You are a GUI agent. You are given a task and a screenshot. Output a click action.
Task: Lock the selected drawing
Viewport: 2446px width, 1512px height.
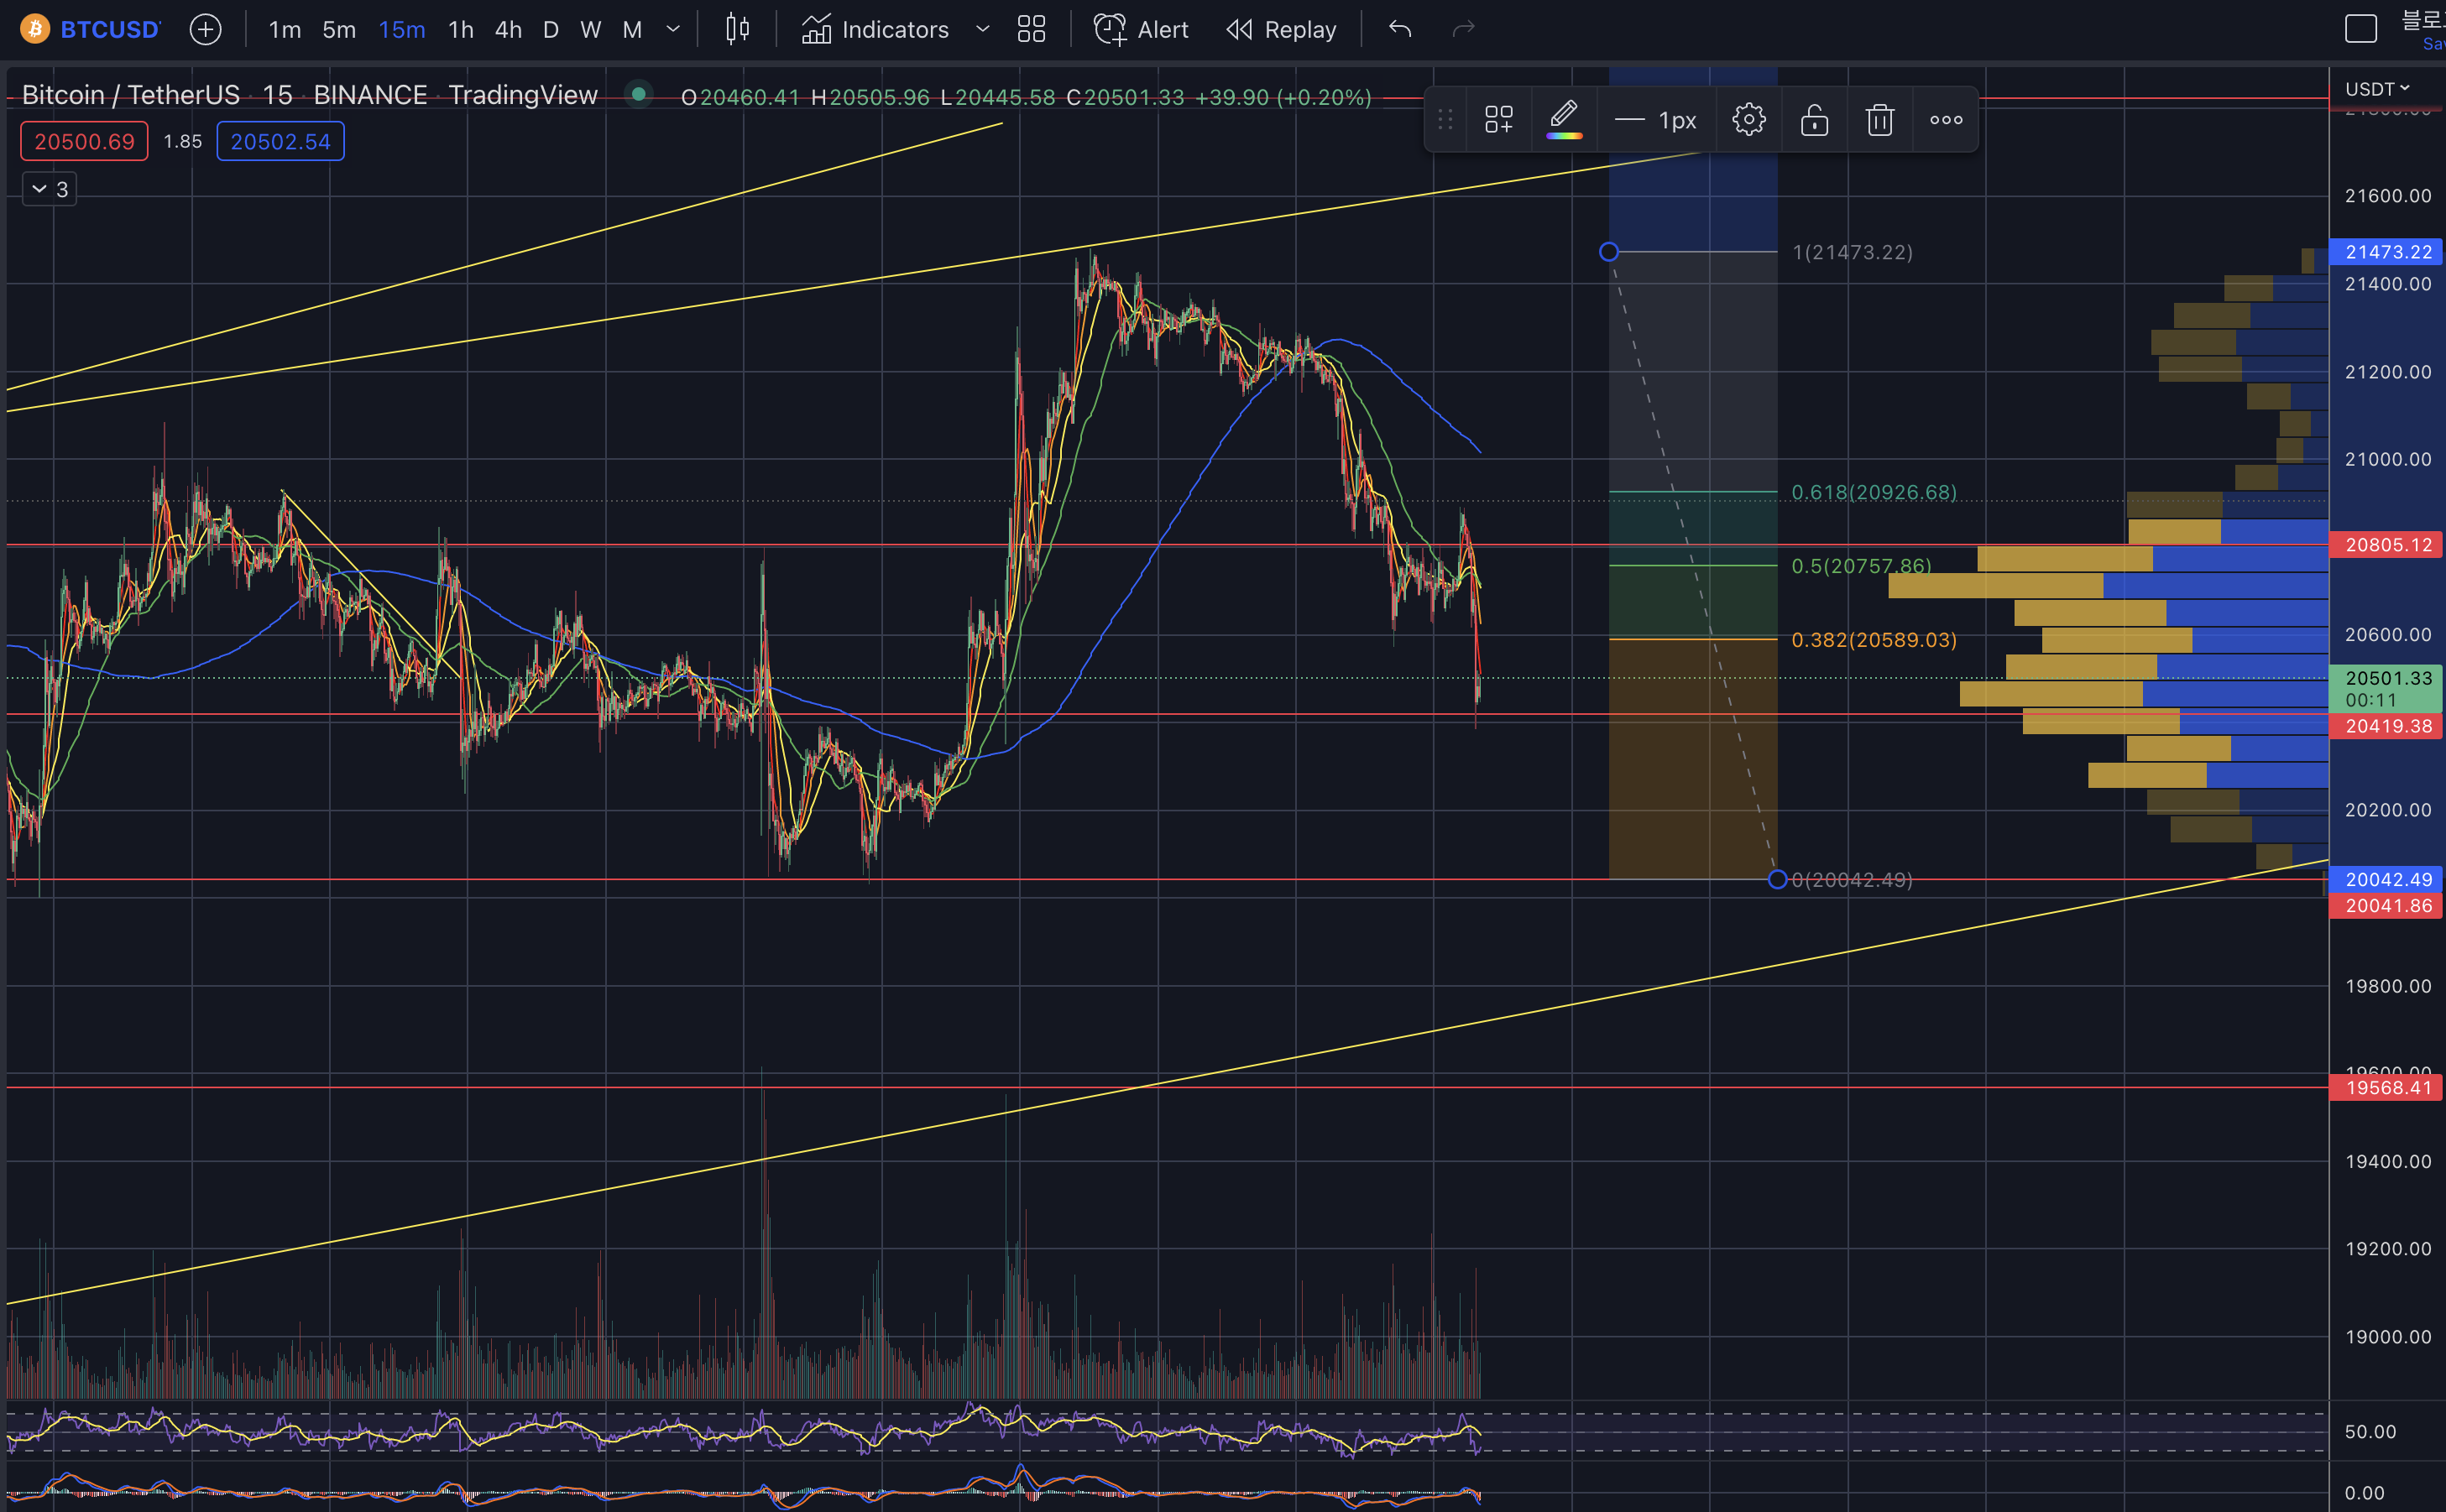(x=1815, y=120)
